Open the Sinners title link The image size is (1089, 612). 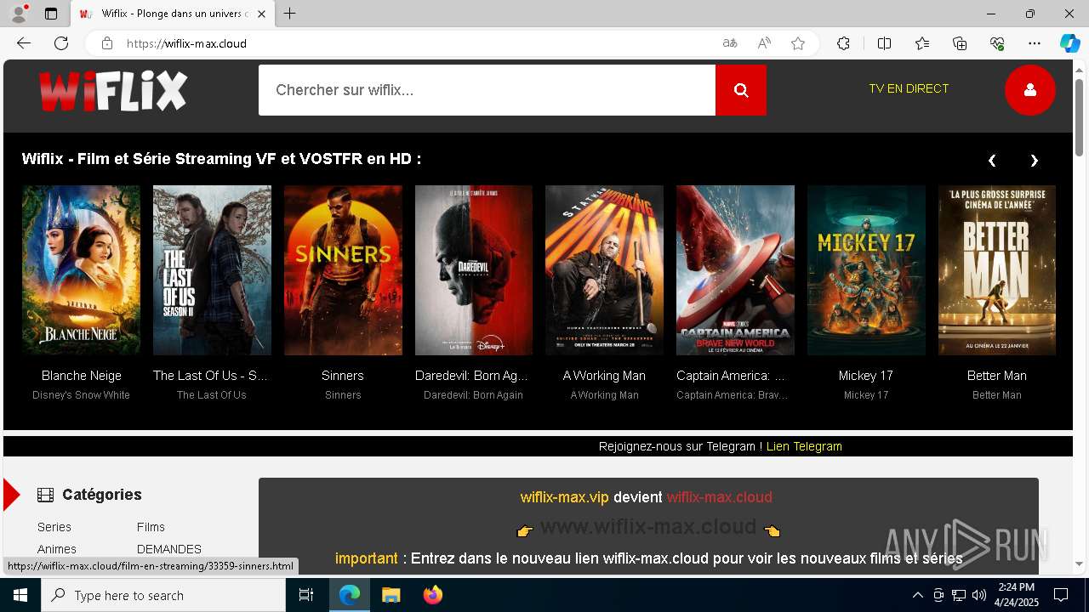point(343,376)
